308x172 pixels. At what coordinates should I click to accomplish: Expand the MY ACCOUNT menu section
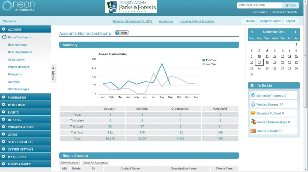pyautogui.click(x=4, y=157)
